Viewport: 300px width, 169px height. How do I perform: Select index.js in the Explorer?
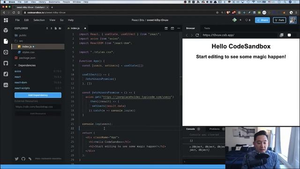tap(38, 46)
